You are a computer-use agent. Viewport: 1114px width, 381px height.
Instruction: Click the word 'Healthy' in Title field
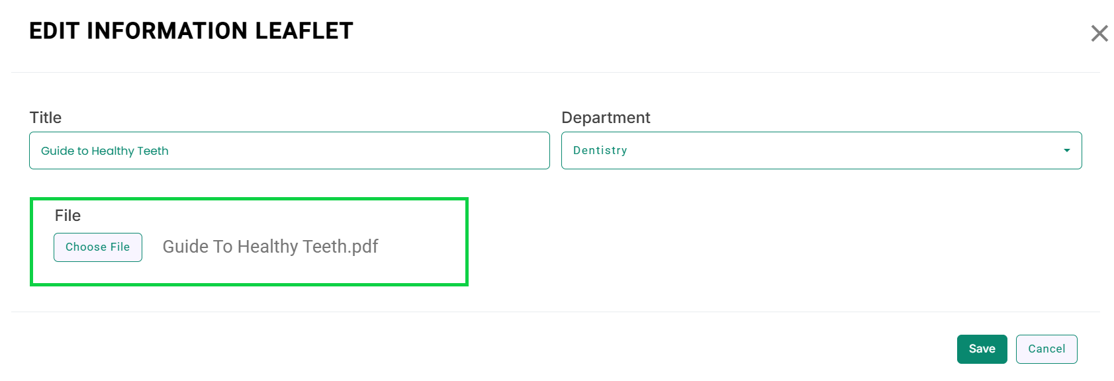pos(113,151)
